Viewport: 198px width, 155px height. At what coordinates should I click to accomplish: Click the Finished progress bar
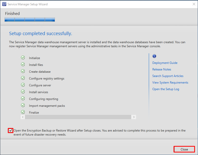[30, 20]
